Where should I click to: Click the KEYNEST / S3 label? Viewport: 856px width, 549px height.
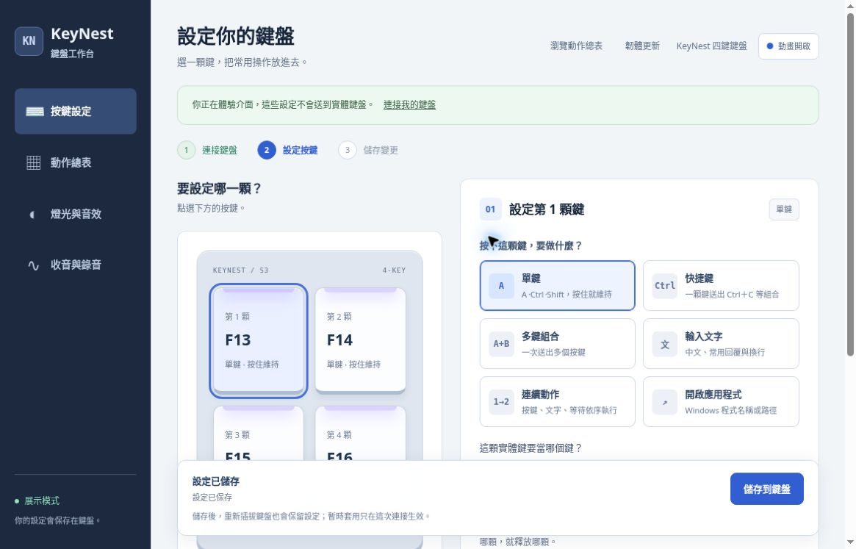click(x=240, y=270)
